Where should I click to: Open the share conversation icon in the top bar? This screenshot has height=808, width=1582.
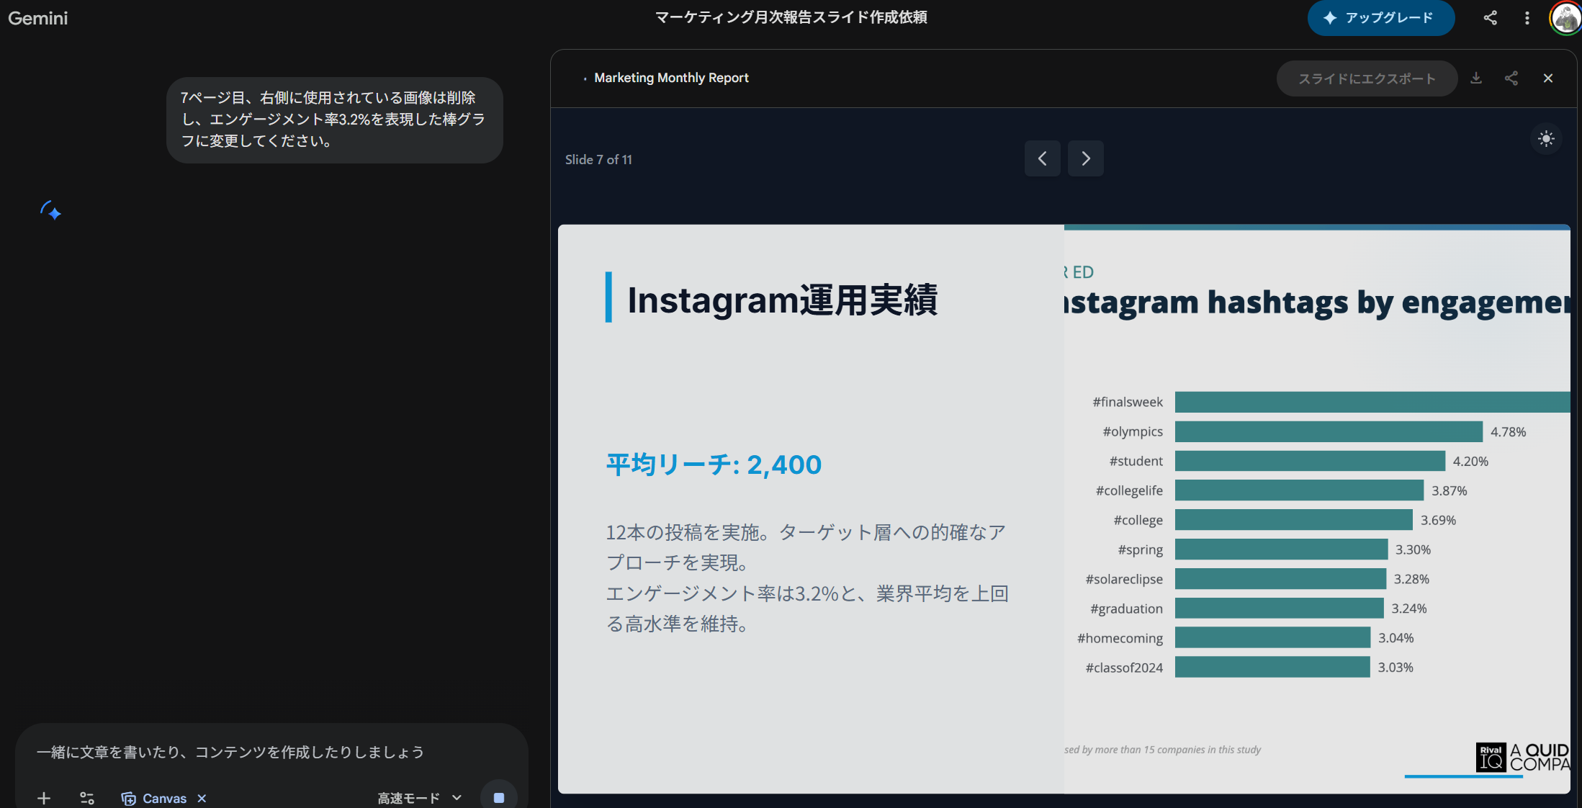1490,18
